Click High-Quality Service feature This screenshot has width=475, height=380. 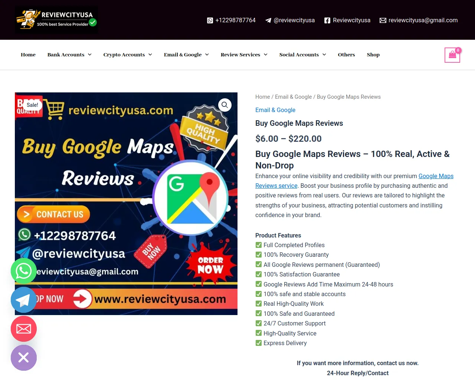pos(290,334)
